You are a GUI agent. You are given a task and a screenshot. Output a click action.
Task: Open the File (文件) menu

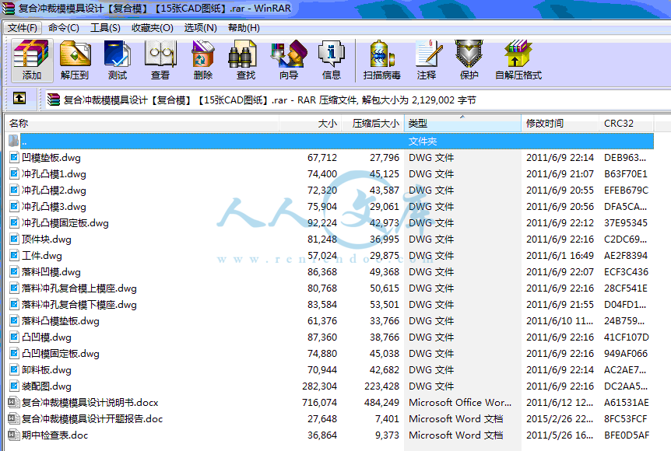23,28
